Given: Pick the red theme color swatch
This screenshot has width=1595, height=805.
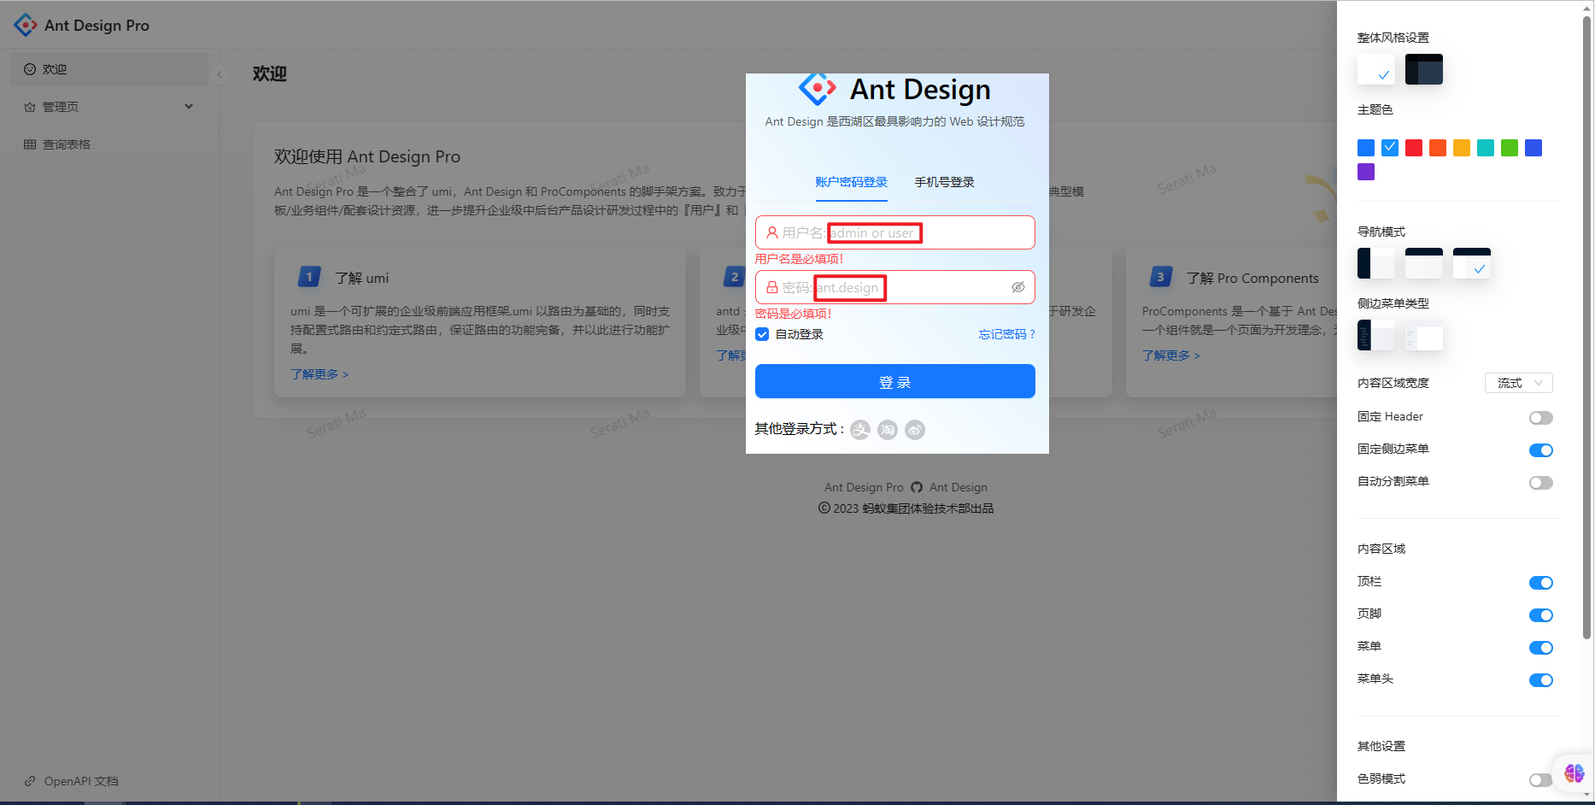Looking at the screenshot, I should 1413,147.
